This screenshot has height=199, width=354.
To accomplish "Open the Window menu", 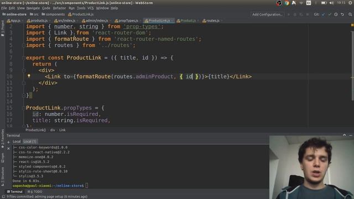I will click(x=102, y=8).
